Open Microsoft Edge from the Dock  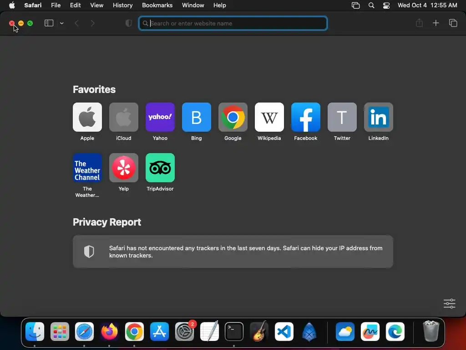395,331
